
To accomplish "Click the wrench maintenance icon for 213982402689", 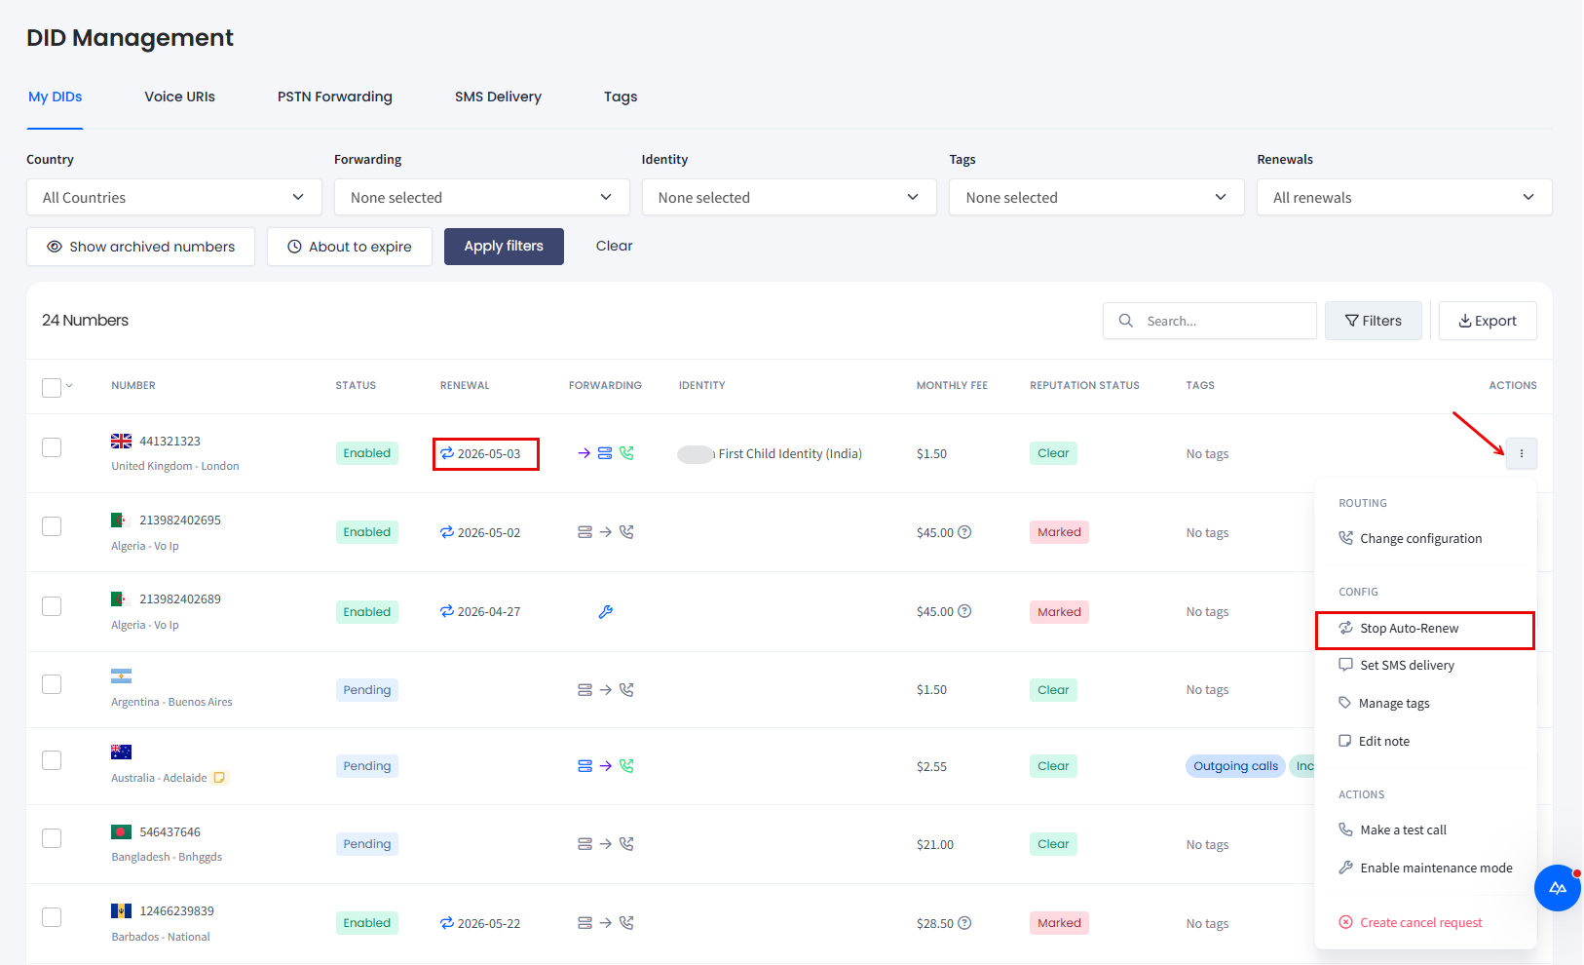I will [605, 612].
